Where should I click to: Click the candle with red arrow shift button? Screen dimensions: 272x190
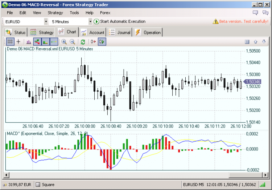pos(93,42)
